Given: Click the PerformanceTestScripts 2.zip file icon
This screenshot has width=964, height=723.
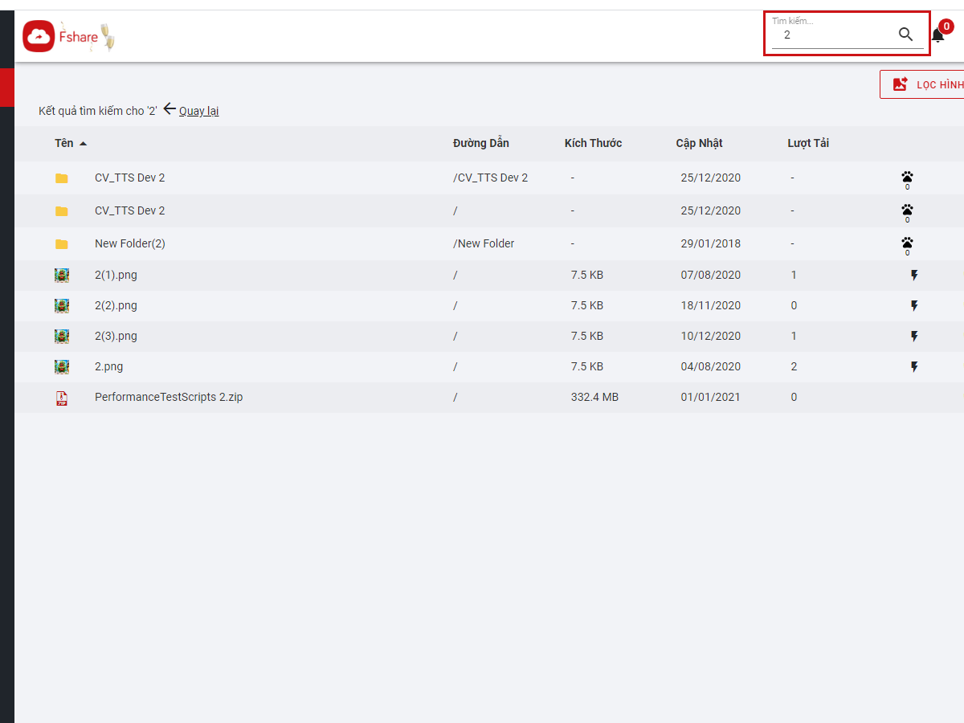Looking at the screenshot, I should (x=62, y=398).
